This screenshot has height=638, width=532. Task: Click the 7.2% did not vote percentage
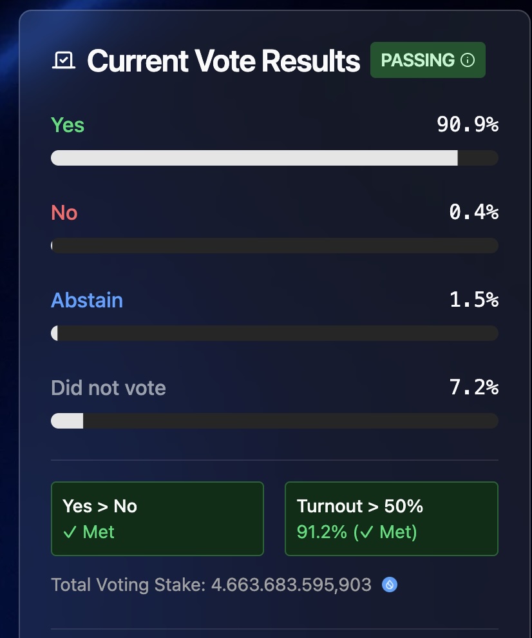pos(473,387)
